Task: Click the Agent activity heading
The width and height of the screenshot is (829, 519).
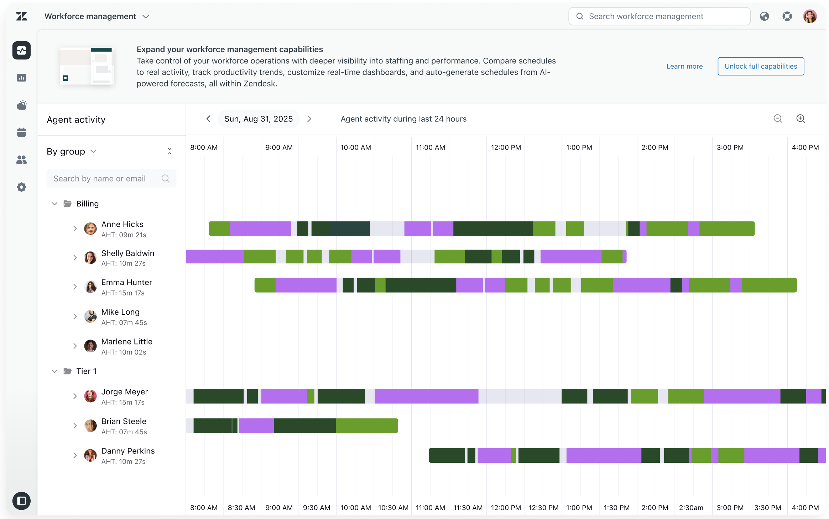Action: [x=76, y=120]
